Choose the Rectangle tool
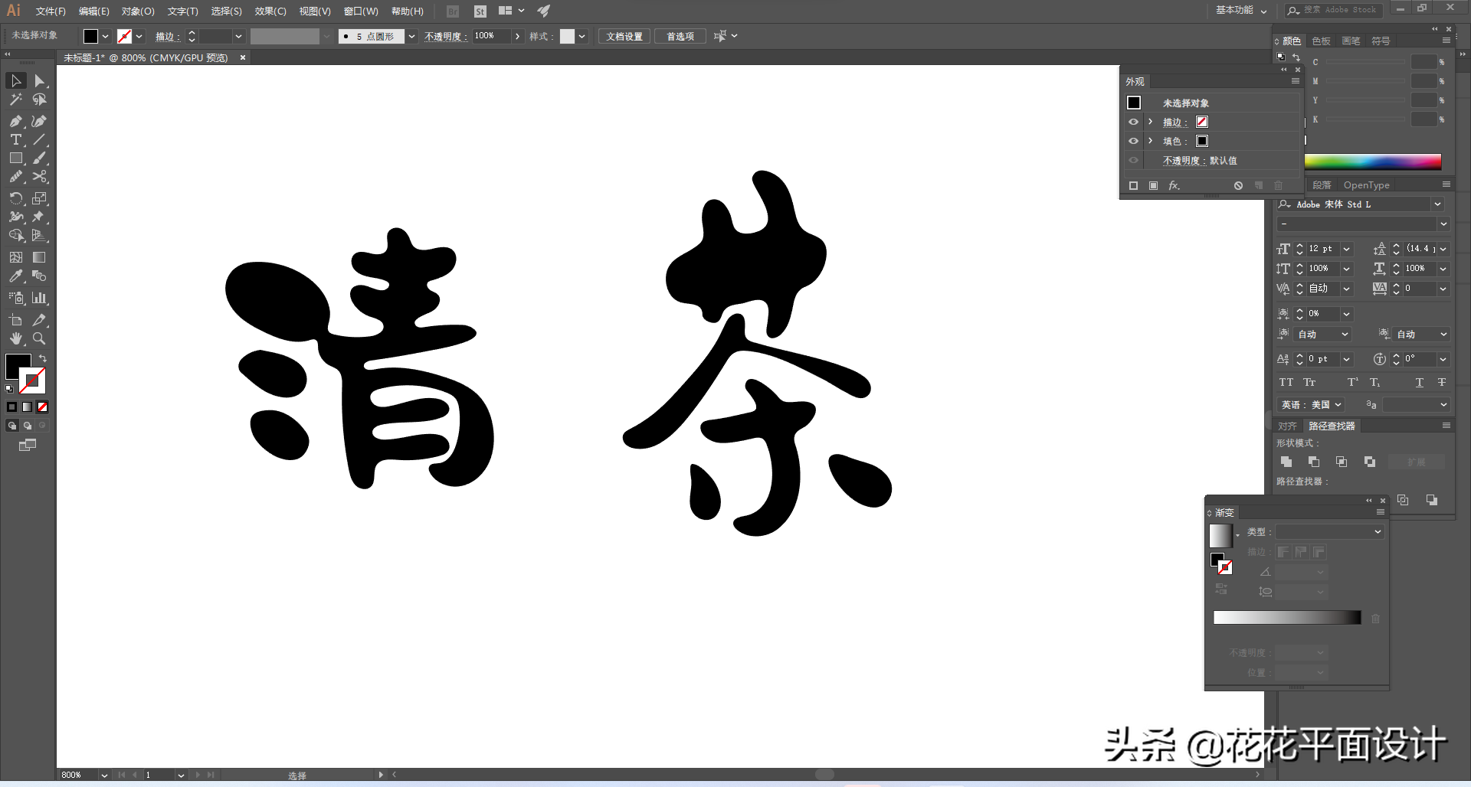Image resolution: width=1471 pixels, height=787 pixels. click(x=16, y=158)
